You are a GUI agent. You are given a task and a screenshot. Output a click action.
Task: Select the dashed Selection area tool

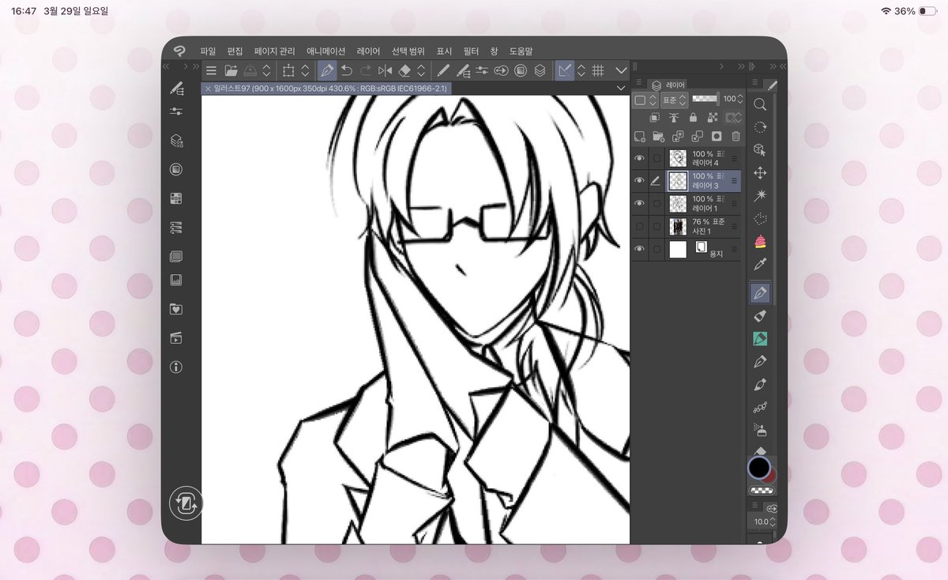(760, 218)
